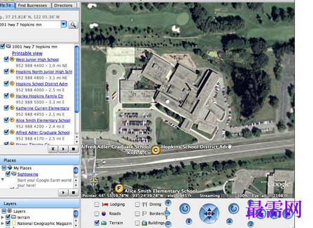Open Alfred Adler Graduate School link
The width and height of the screenshot is (313, 228).
pos(43,133)
